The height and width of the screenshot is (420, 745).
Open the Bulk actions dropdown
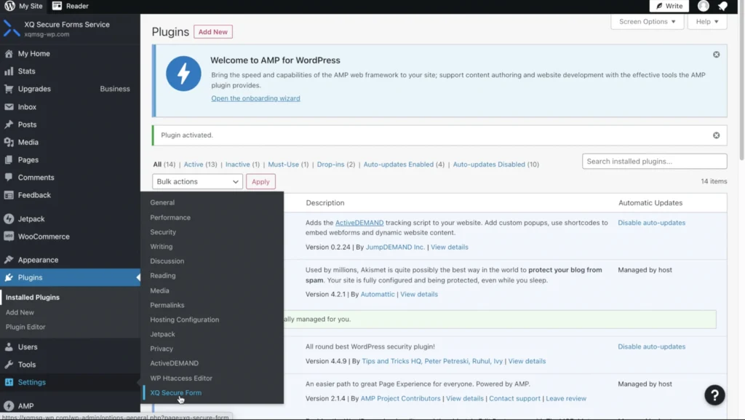[x=197, y=181]
